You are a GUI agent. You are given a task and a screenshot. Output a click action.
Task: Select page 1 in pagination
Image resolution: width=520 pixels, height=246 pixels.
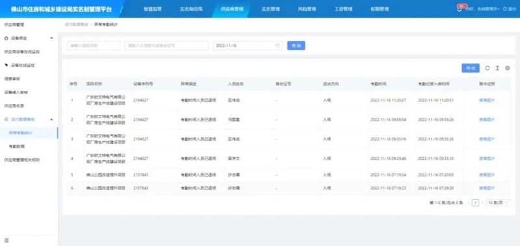point(476,203)
